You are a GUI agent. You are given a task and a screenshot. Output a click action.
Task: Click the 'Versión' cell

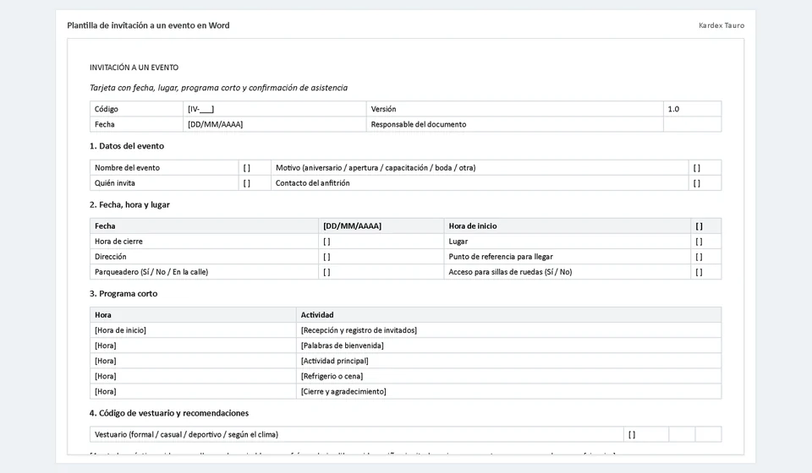[x=515, y=109]
